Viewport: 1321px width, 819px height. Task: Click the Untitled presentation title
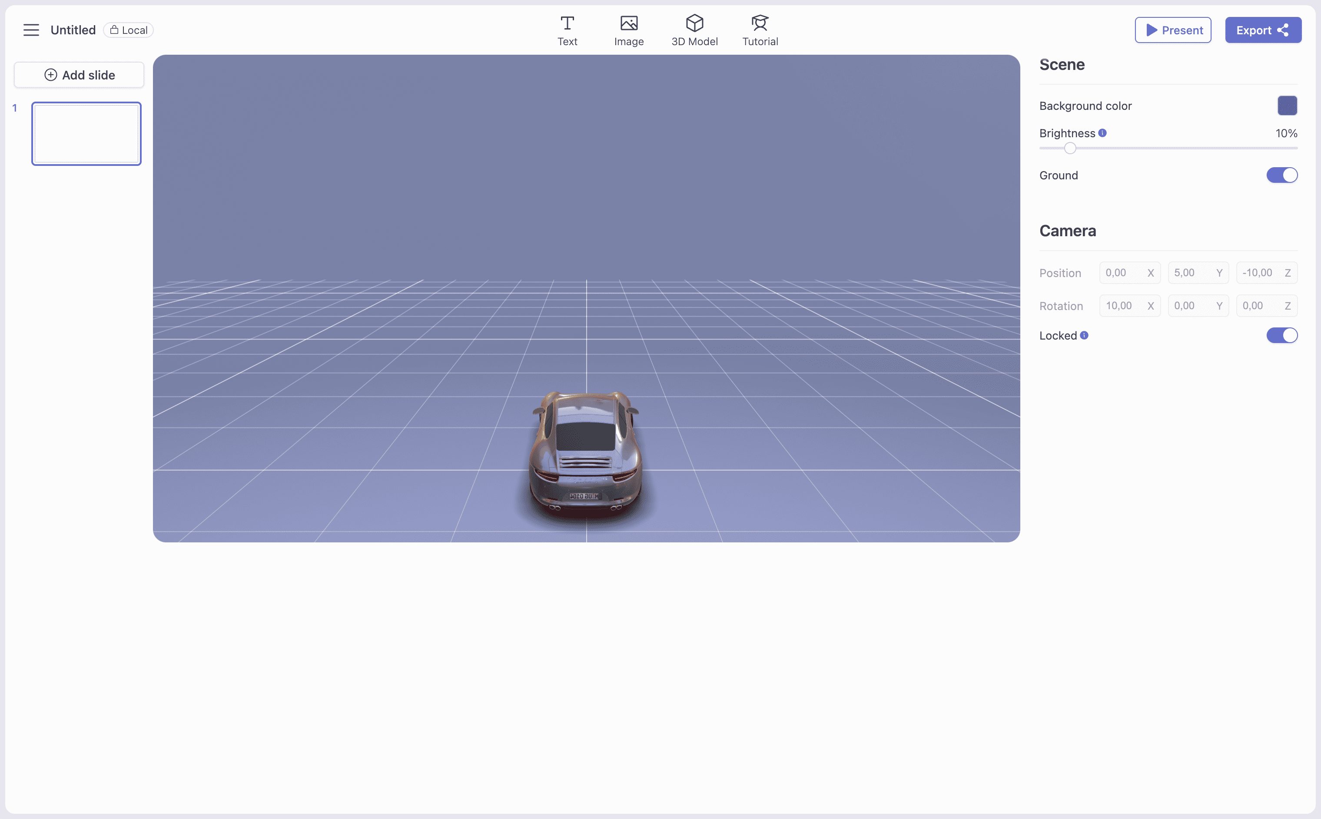coord(73,30)
